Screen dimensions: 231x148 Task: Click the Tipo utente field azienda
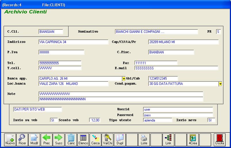click(158, 120)
